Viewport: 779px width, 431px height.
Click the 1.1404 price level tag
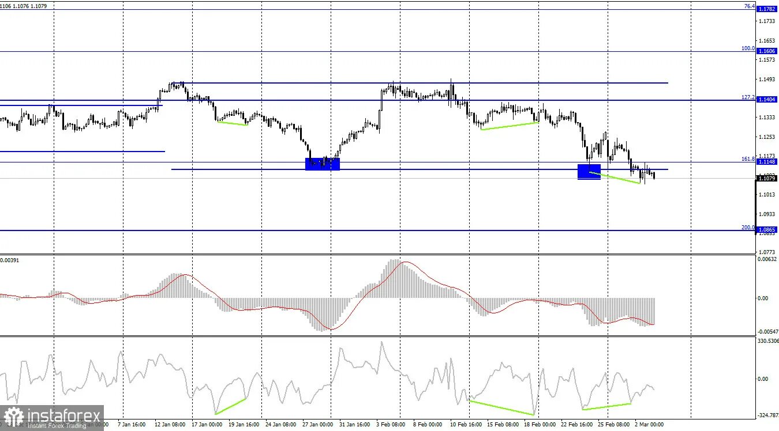click(x=766, y=100)
